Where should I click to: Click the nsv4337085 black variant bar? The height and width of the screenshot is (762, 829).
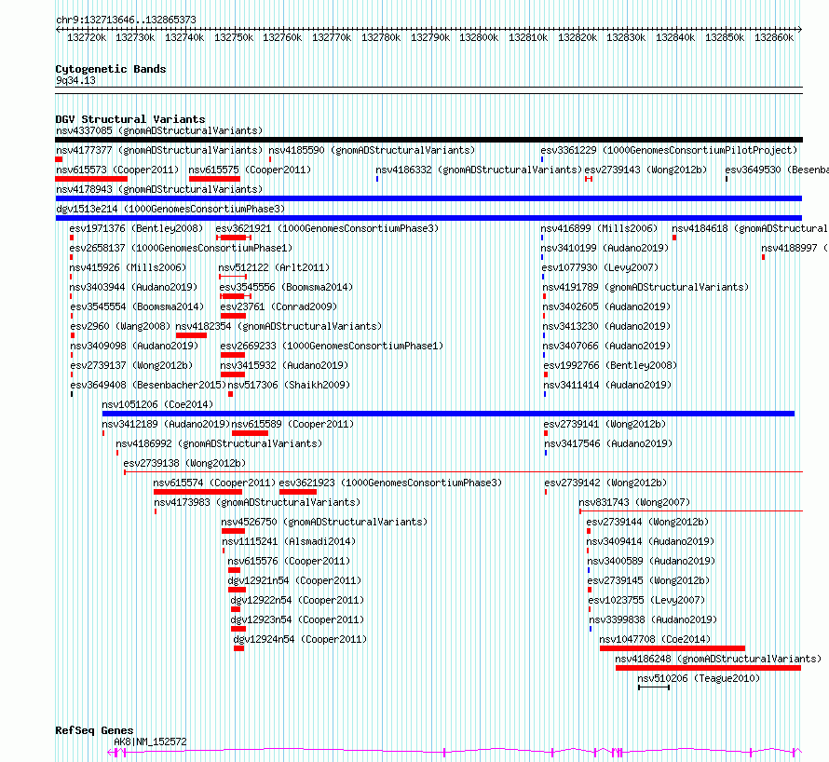pos(428,140)
